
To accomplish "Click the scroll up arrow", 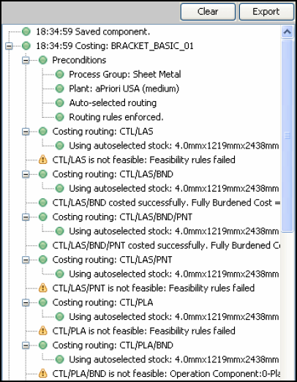I will pyautogui.click(x=287, y=32).
